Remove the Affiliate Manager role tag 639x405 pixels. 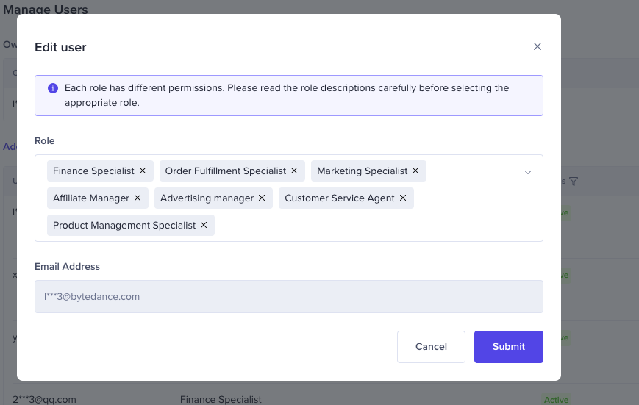pyautogui.click(x=138, y=198)
